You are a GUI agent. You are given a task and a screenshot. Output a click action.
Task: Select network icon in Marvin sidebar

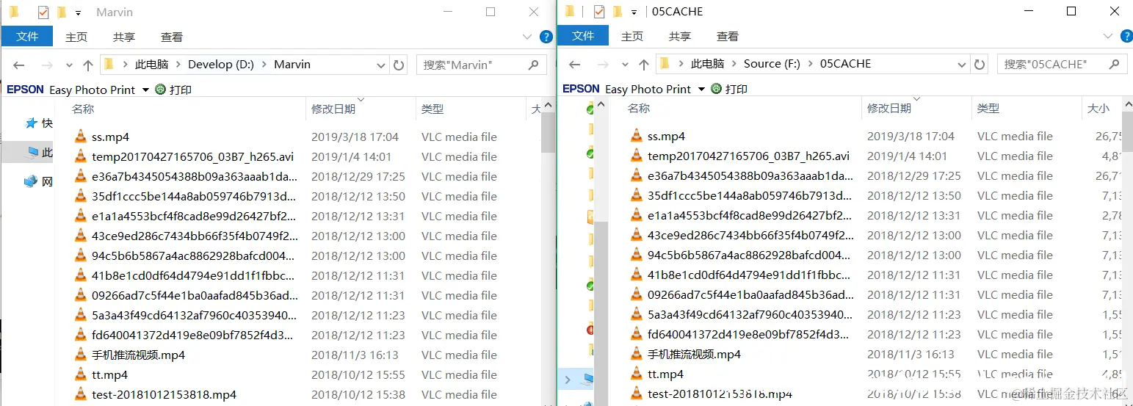tap(31, 181)
